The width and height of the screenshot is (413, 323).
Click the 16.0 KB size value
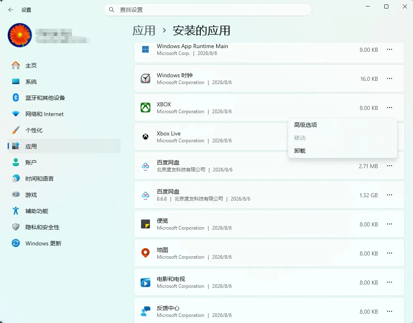(369, 79)
